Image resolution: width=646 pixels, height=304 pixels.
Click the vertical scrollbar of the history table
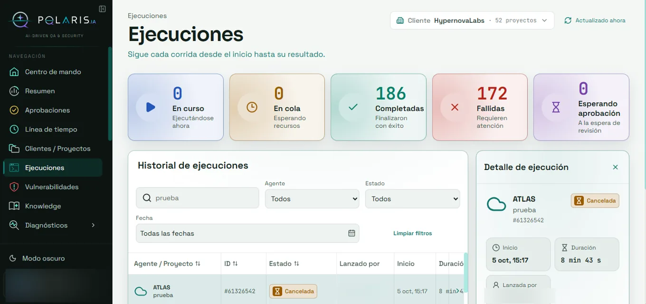[x=466, y=273]
